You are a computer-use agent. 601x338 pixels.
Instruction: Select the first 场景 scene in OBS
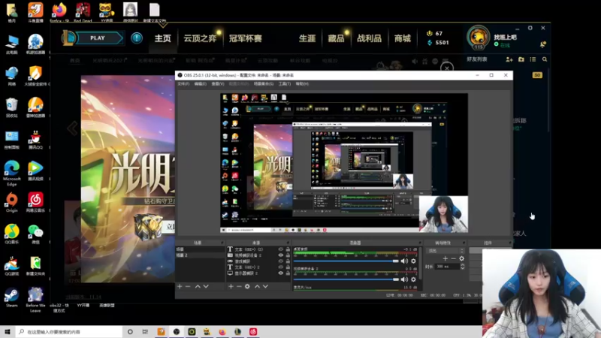200,249
